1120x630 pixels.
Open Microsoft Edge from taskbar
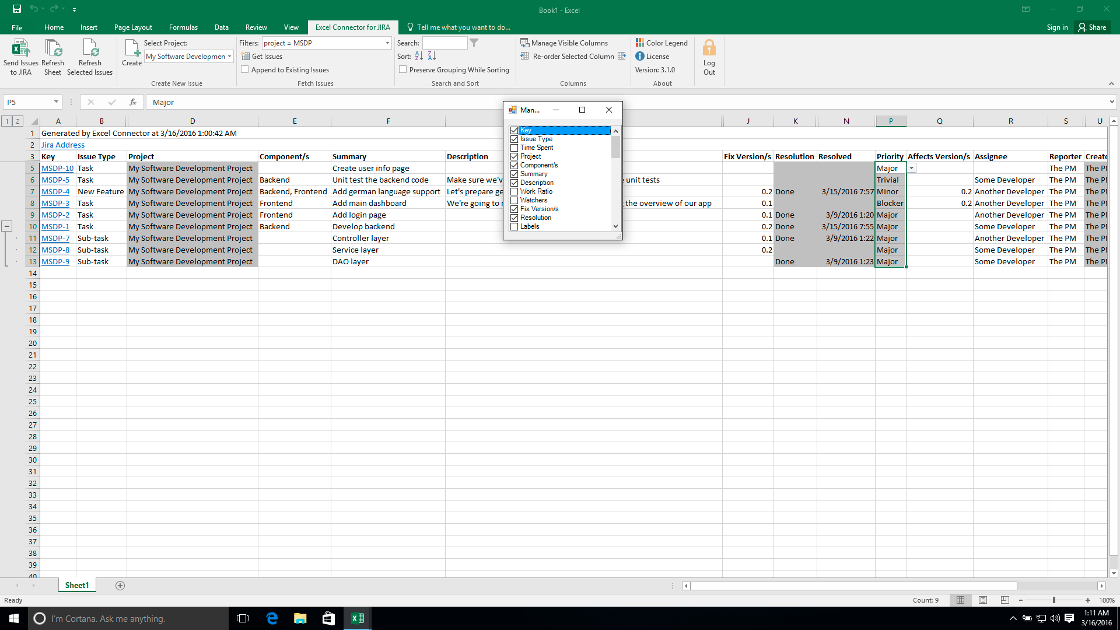272,618
